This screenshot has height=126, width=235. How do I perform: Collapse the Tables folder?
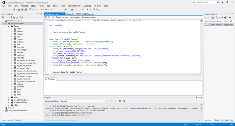click(x=9, y=26)
